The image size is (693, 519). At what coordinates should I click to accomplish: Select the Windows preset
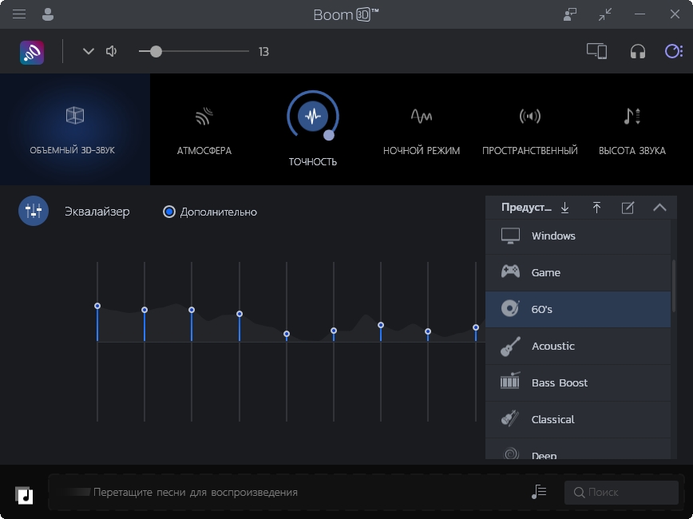578,236
